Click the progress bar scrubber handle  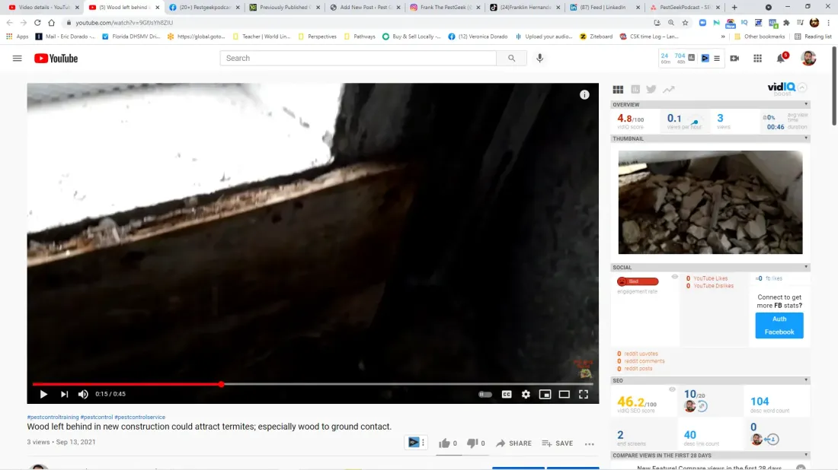[221, 384]
